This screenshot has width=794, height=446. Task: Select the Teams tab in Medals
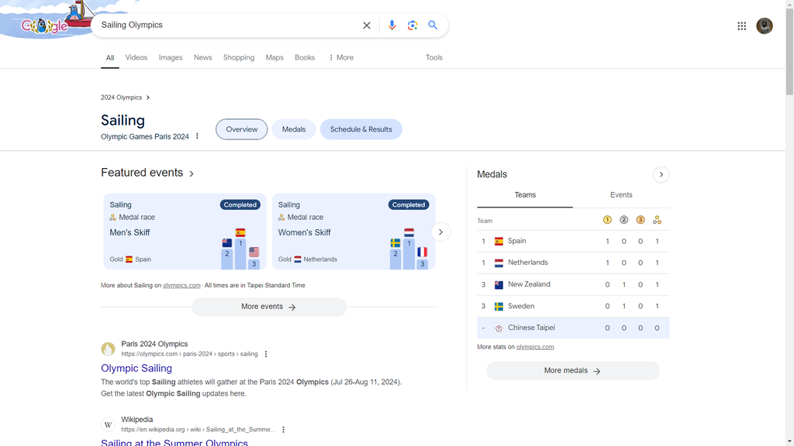click(525, 195)
